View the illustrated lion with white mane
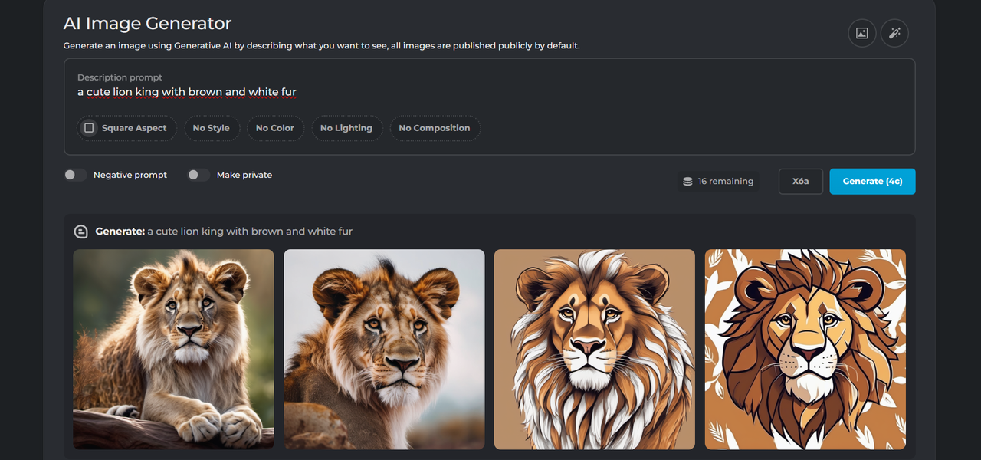This screenshot has width=981, height=460. pos(594,349)
